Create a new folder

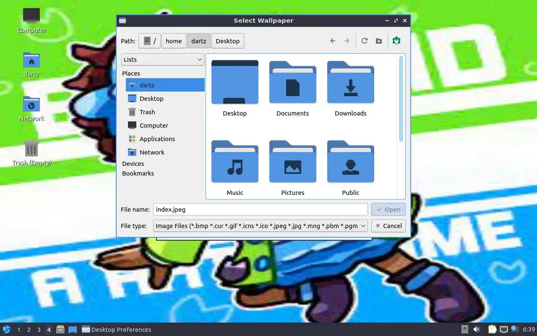(379, 41)
